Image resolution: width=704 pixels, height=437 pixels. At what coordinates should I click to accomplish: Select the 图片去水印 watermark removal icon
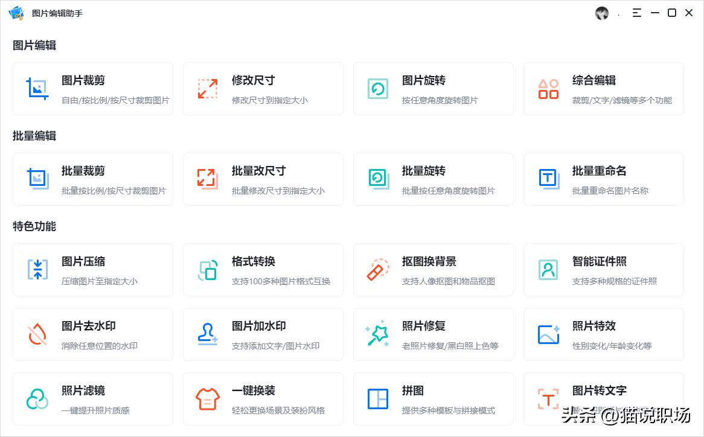coord(37,334)
